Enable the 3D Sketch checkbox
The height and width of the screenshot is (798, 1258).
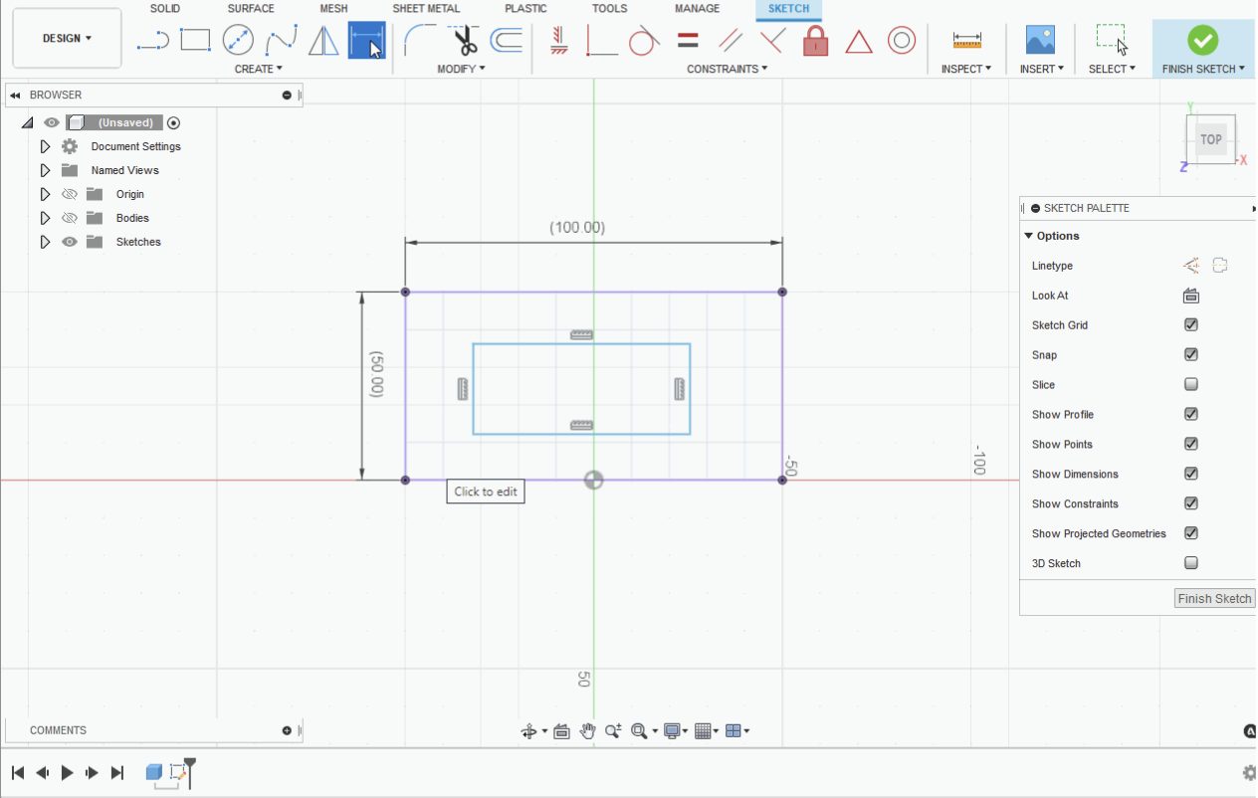click(1190, 563)
